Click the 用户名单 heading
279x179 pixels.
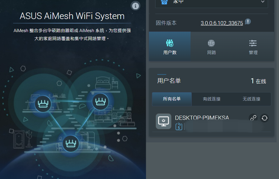(169, 81)
